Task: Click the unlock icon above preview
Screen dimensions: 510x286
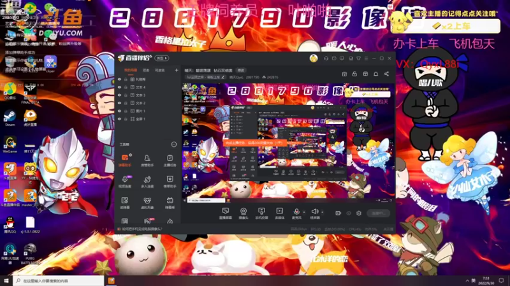Action: (354, 74)
